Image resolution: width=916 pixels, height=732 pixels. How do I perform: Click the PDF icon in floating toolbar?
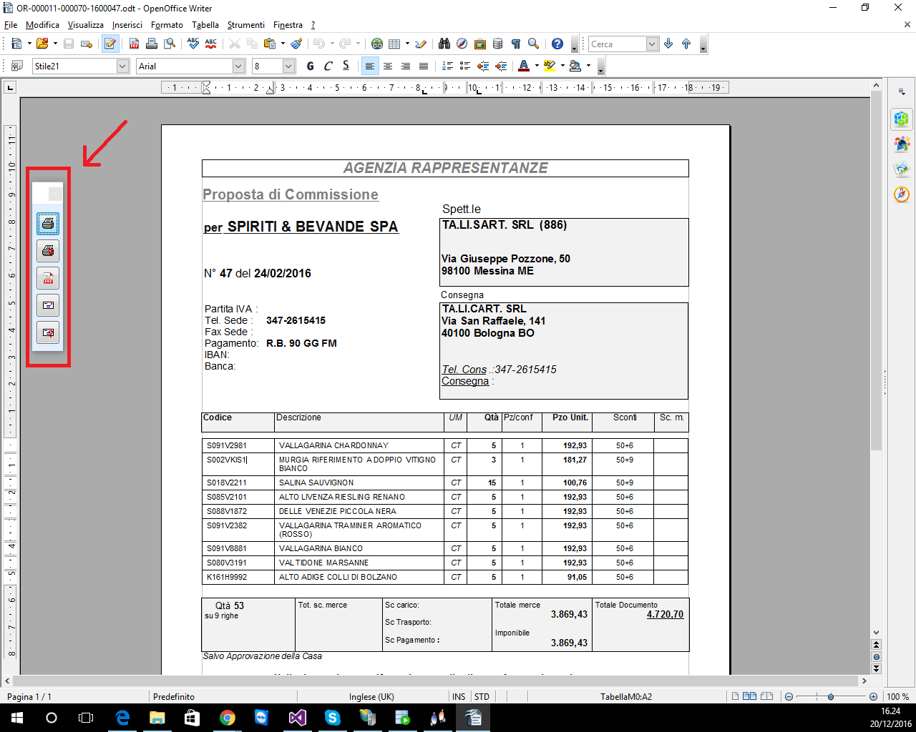(48, 278)
